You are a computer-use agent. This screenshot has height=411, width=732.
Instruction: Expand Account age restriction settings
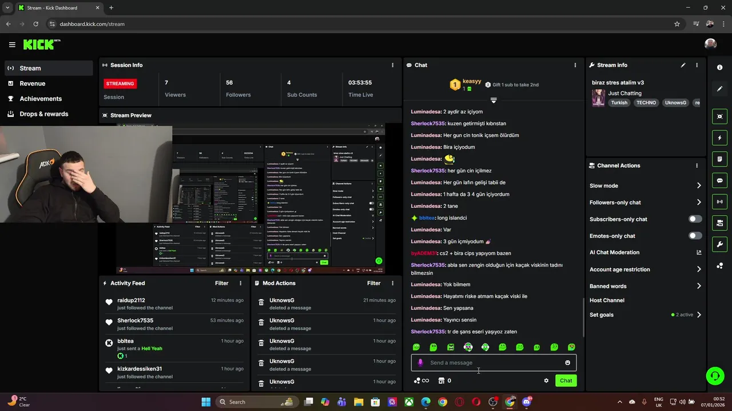pos(699,269)
